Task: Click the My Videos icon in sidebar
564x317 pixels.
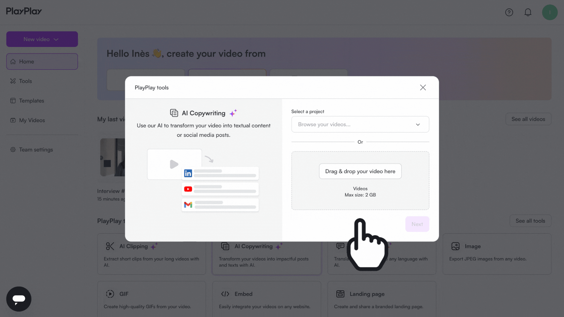Action: 13,120
